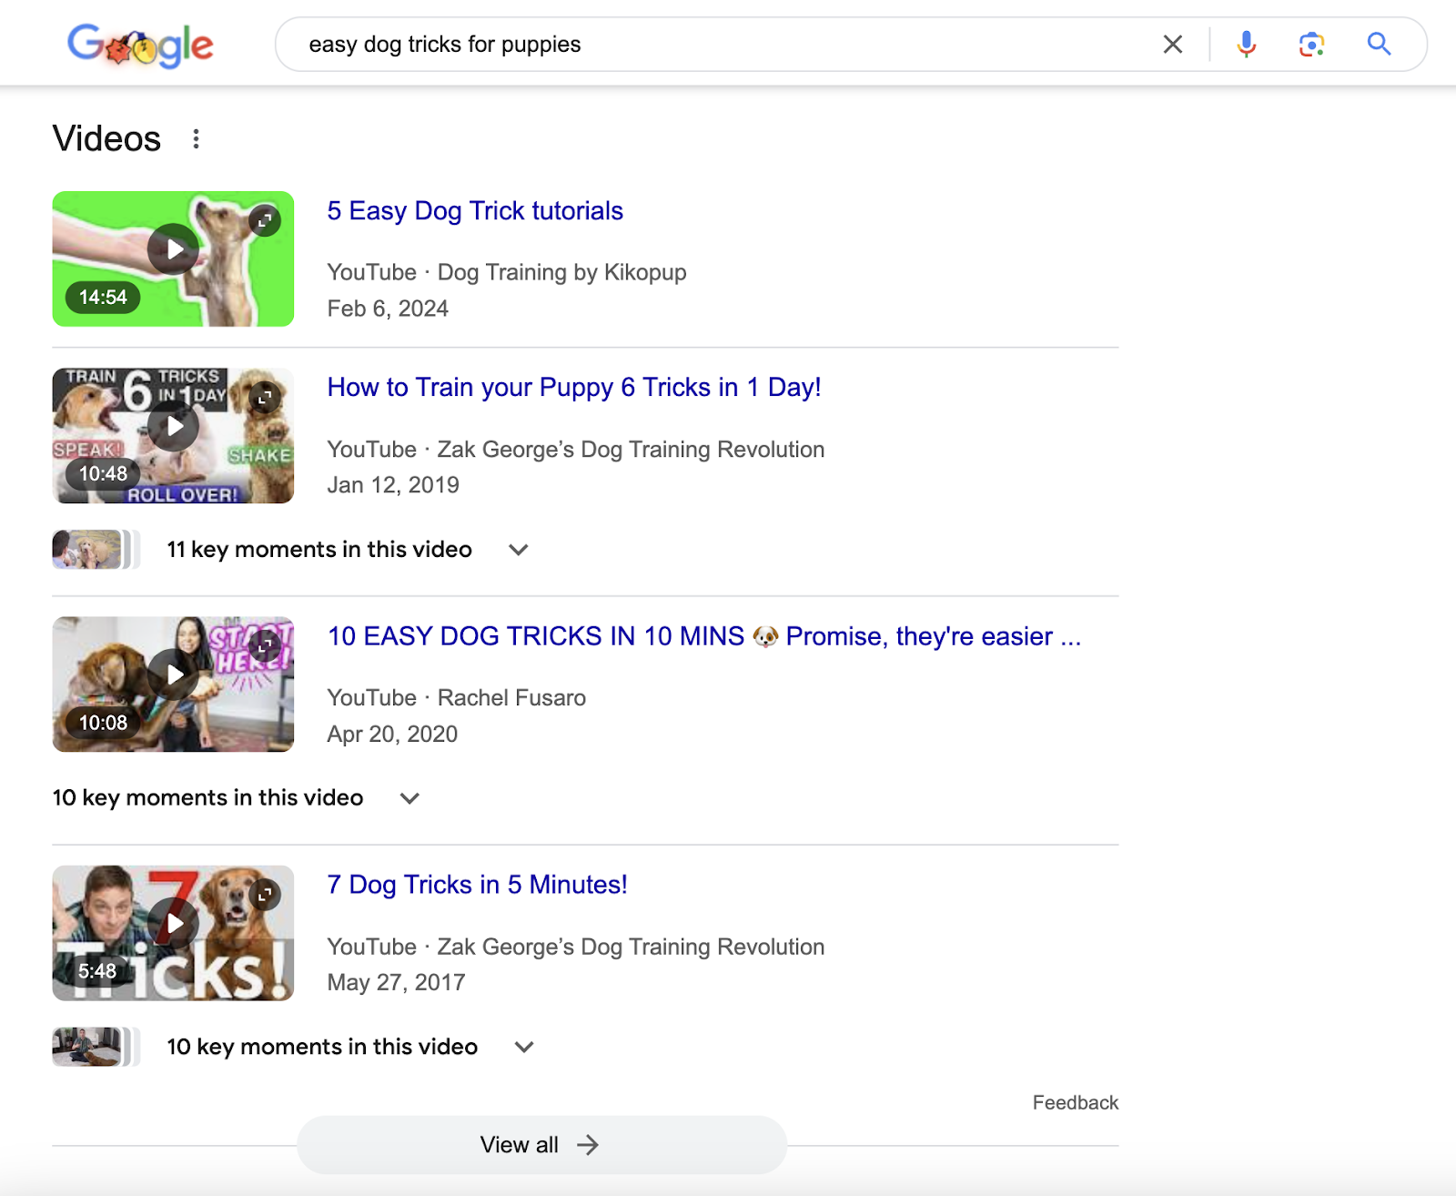Click inside the search input field
This screenshot has width=1456, height=1196.
637,44
